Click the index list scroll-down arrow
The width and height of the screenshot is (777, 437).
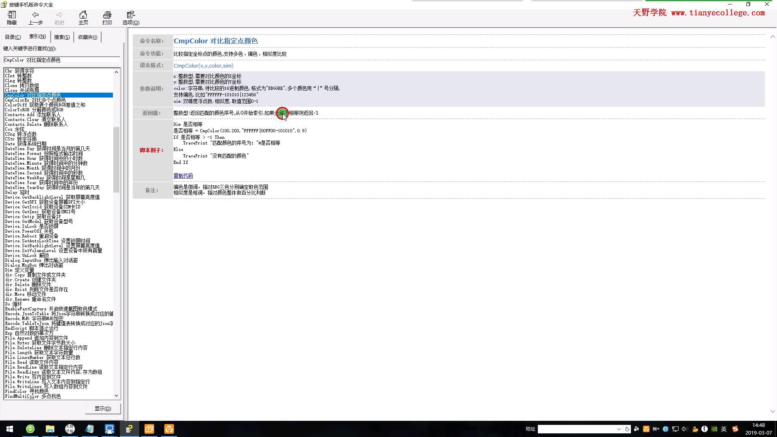[117, 396]
